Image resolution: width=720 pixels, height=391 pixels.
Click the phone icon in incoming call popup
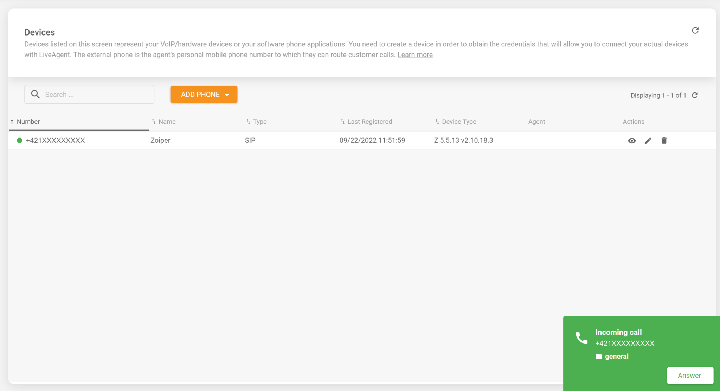point(581,338)
